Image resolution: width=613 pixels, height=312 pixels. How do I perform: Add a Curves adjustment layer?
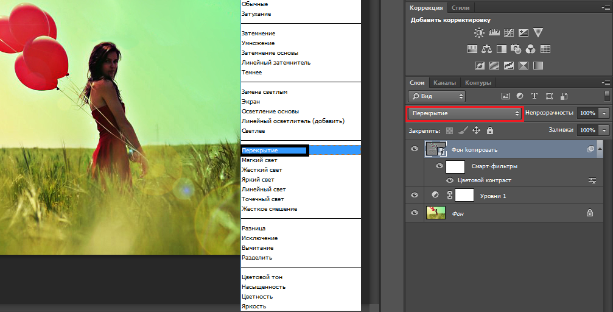point(509,32)
